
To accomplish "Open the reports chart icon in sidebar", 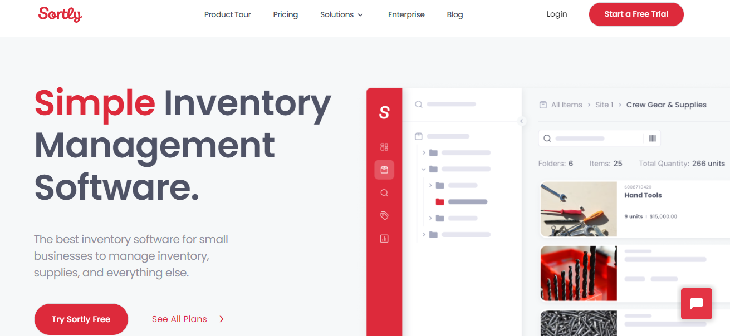I will [x=384, y=239].
